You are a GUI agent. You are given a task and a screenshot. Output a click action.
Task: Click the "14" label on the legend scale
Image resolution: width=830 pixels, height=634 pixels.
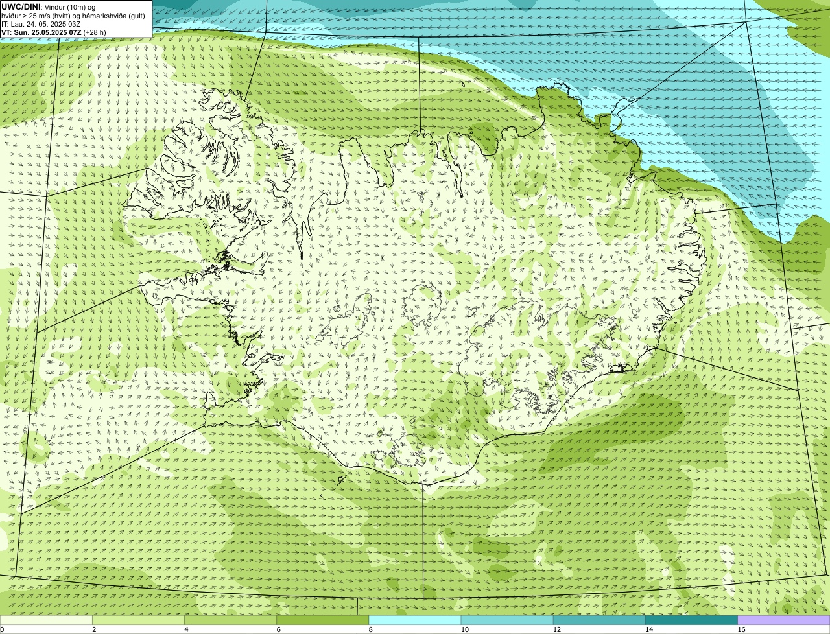(649, 629)
